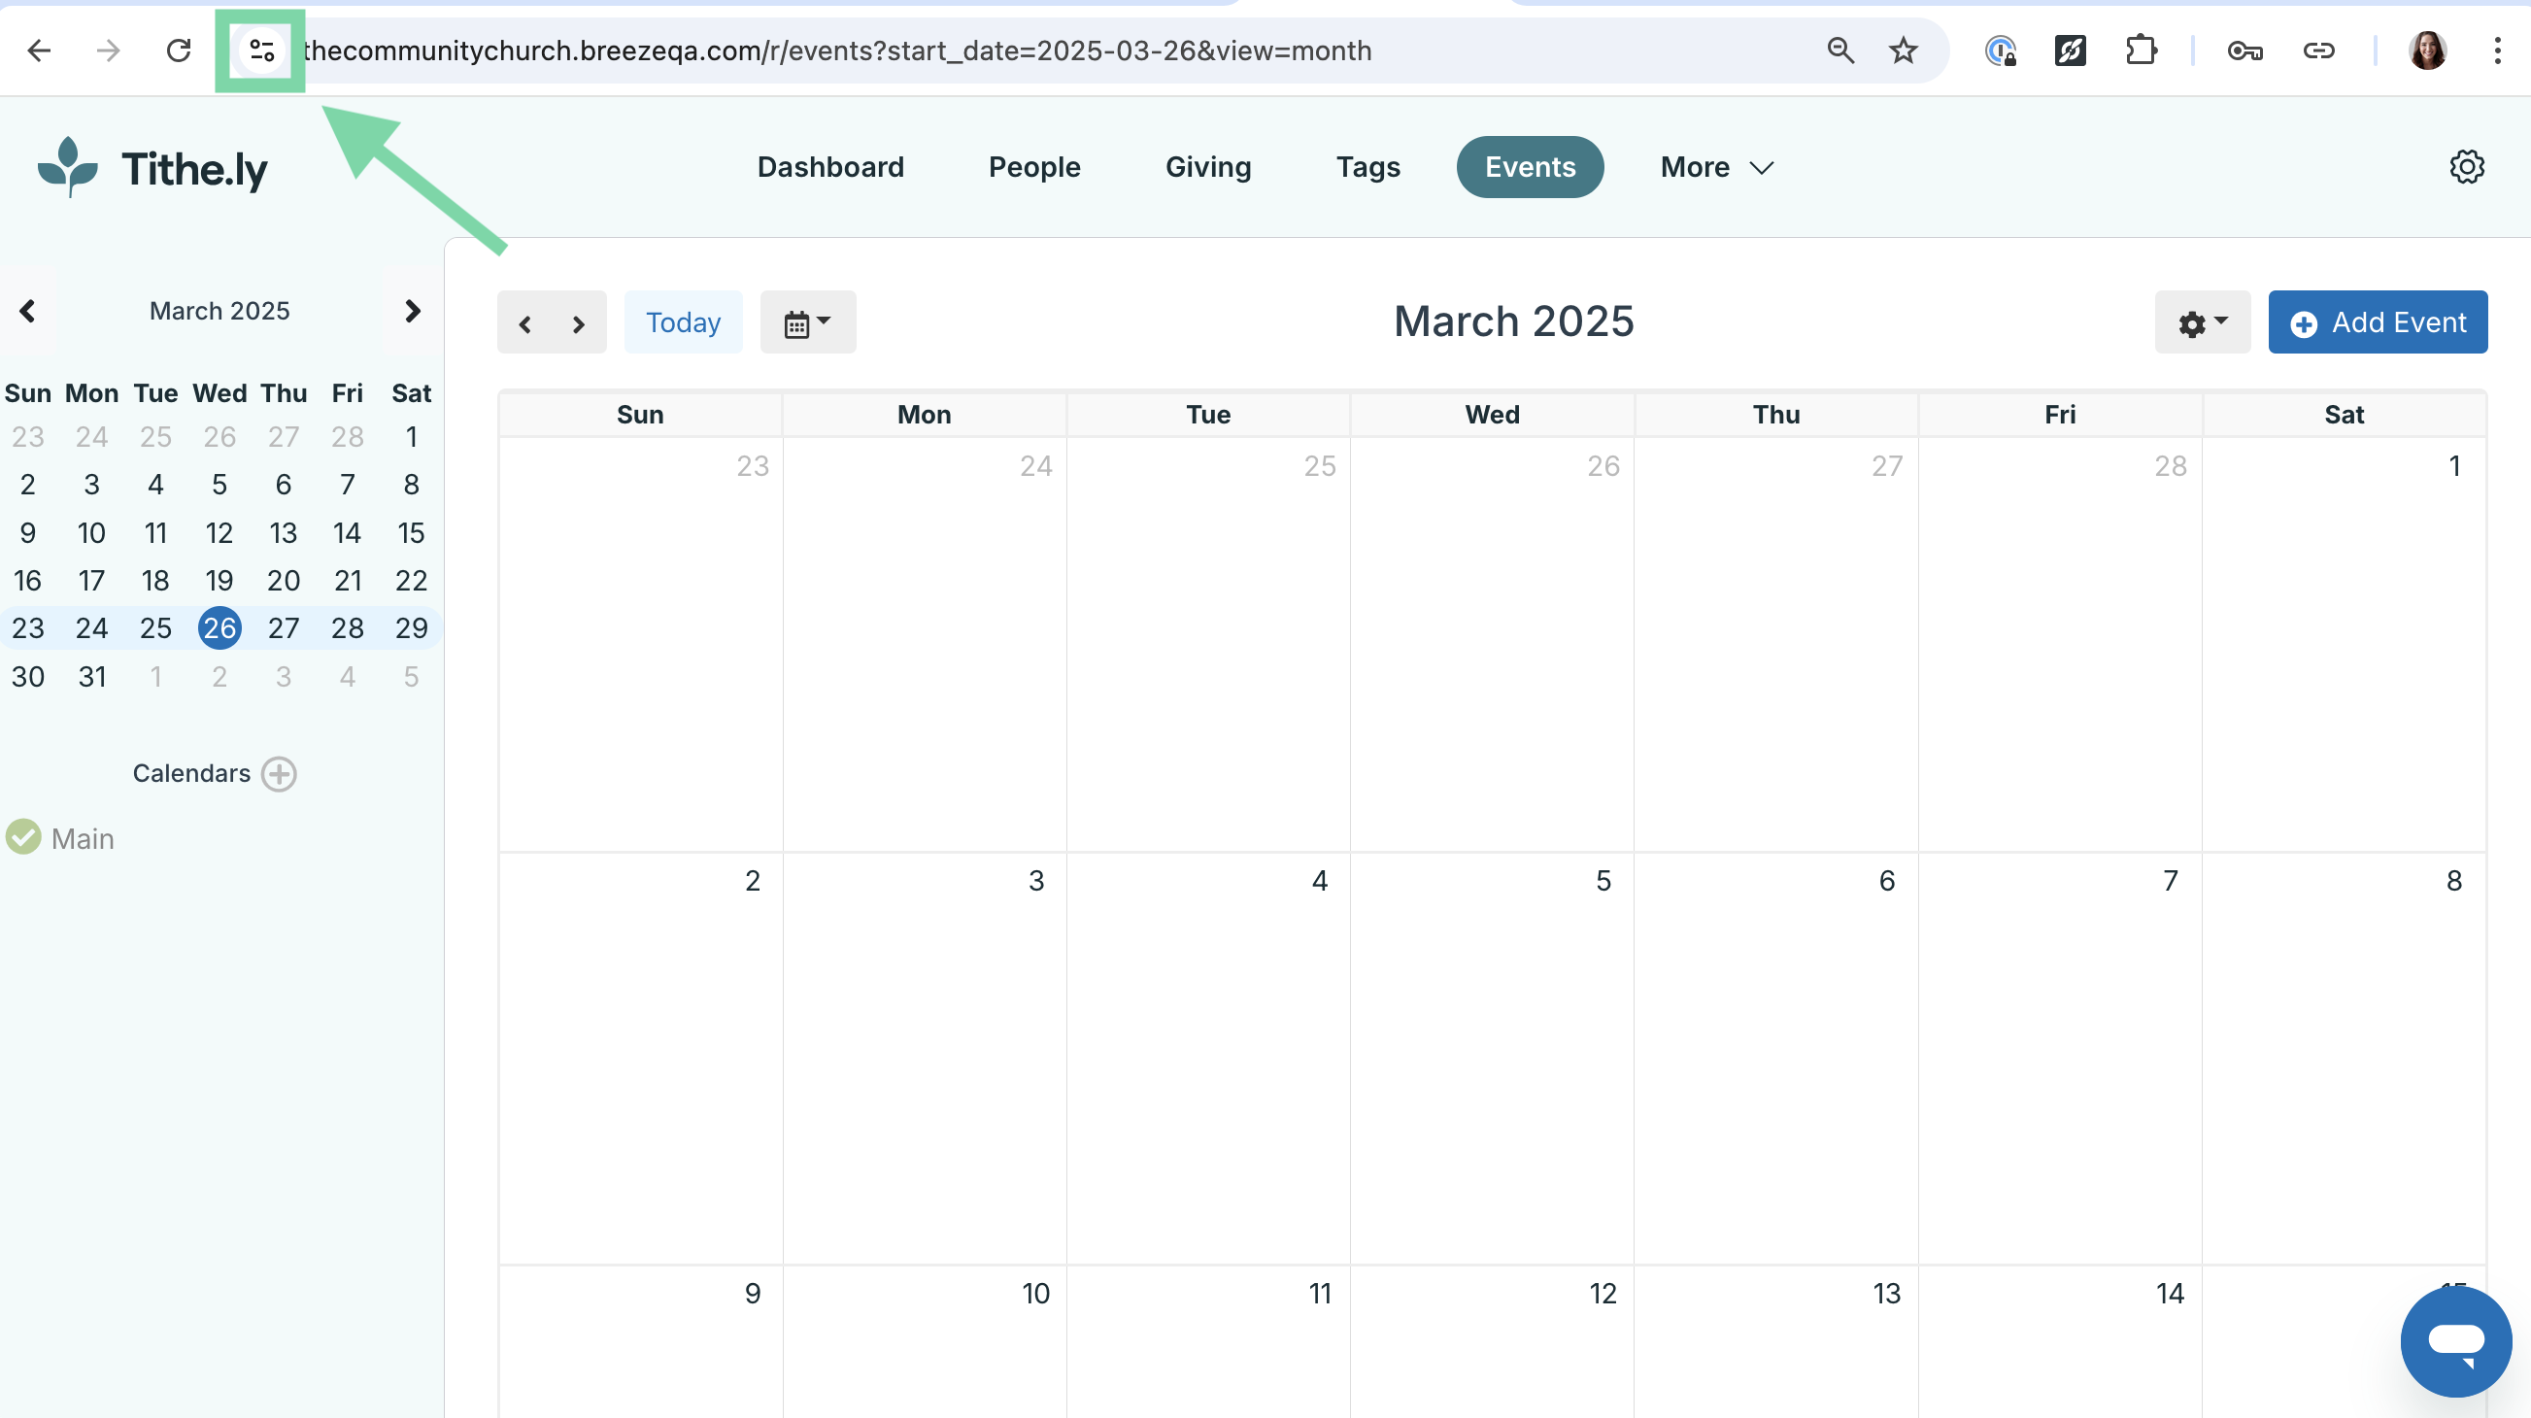Click the main calendar previous arrow
2531x1418 pixels.
525,323
